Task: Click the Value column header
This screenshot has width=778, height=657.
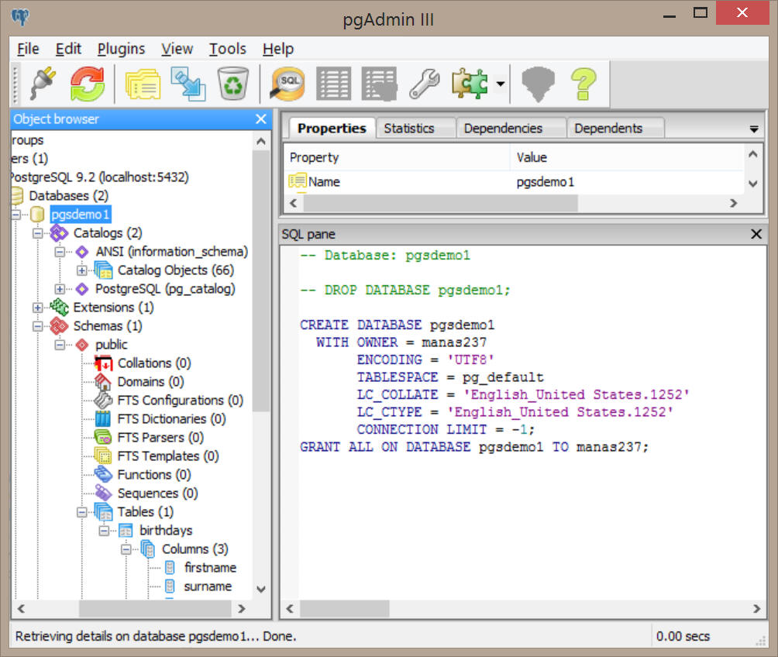Action: pos(627,157)
